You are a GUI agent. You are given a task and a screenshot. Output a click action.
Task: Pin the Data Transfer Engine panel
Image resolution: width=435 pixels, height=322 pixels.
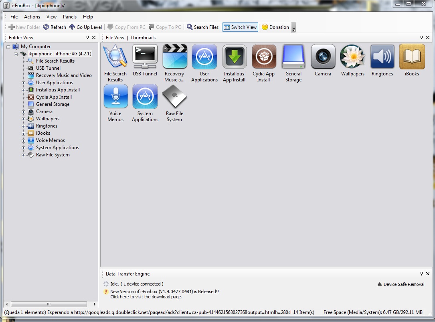(421, 274)
